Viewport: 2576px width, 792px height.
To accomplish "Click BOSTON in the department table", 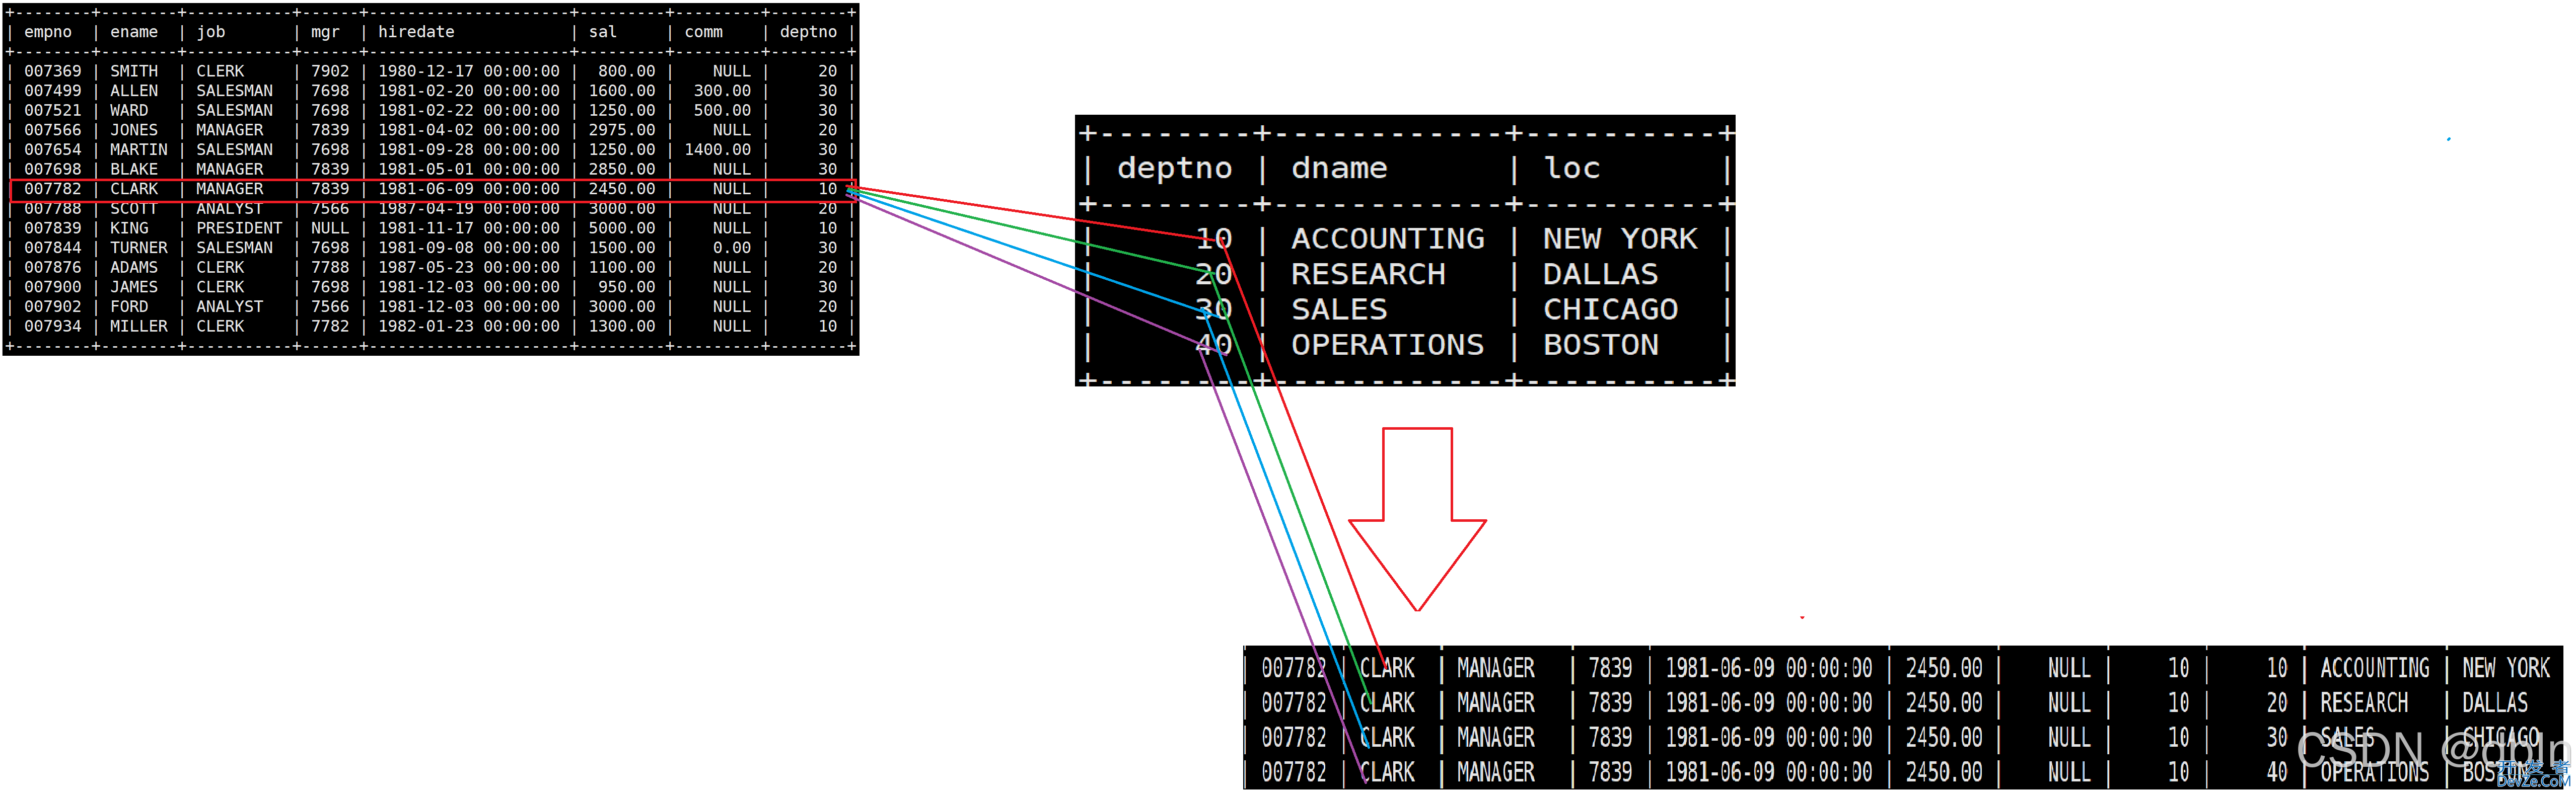I will 1601,345.
